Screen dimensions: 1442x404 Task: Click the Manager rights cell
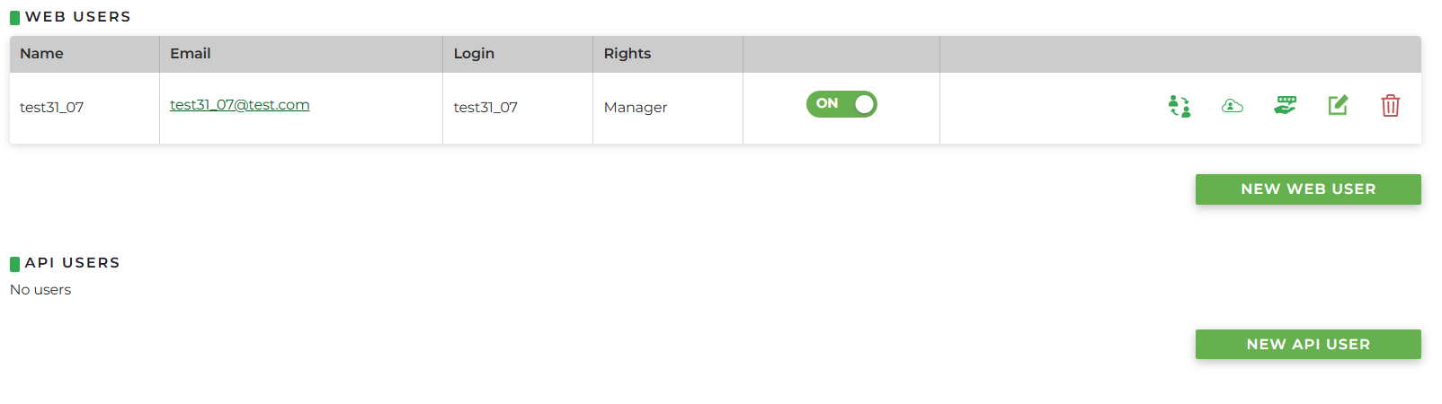[x=636, y=108]
